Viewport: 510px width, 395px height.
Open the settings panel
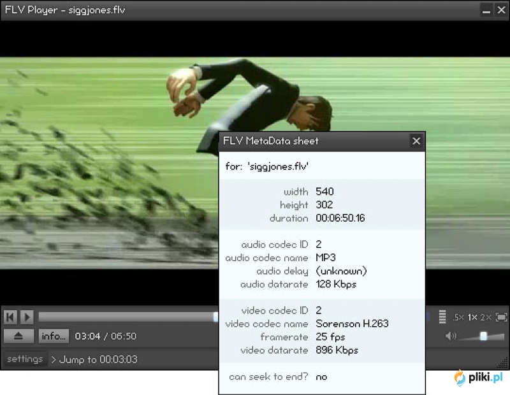point(25,359)
